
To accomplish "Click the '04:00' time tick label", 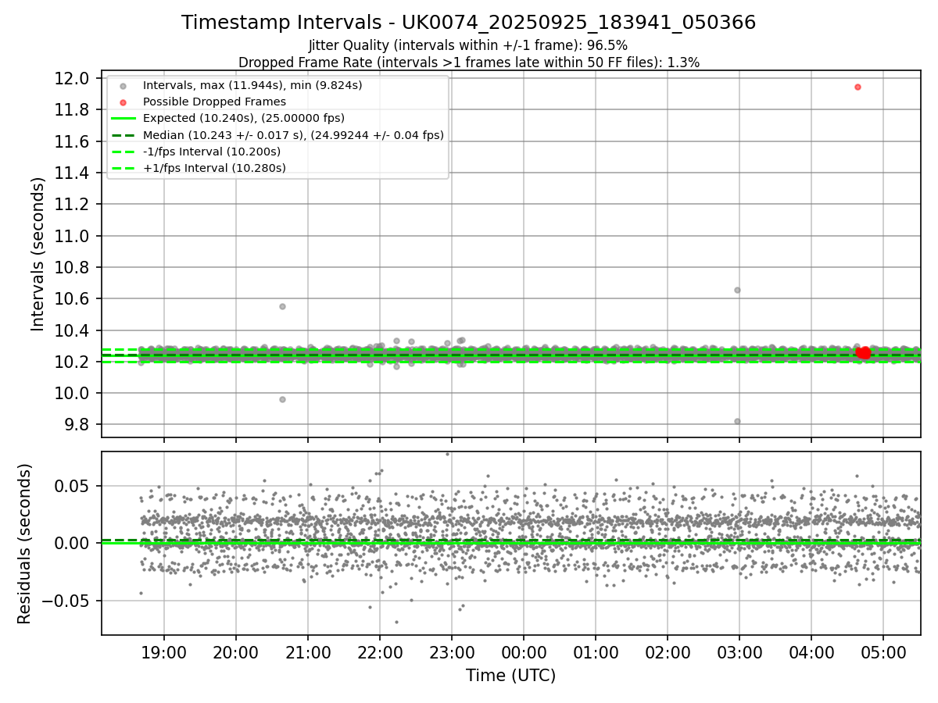I will click(811, 651).
